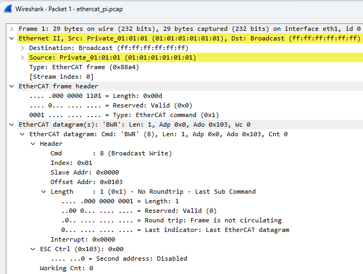363x274 pixels.
Task: Select the Interrupt: 0x0000 field
Action: [83, 239]
